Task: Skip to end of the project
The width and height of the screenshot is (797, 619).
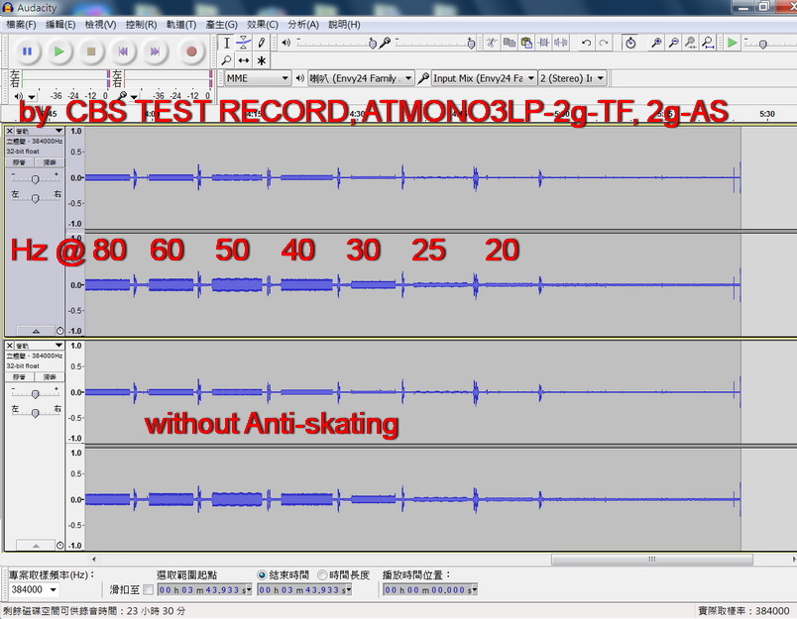Action: coord(155,52)
